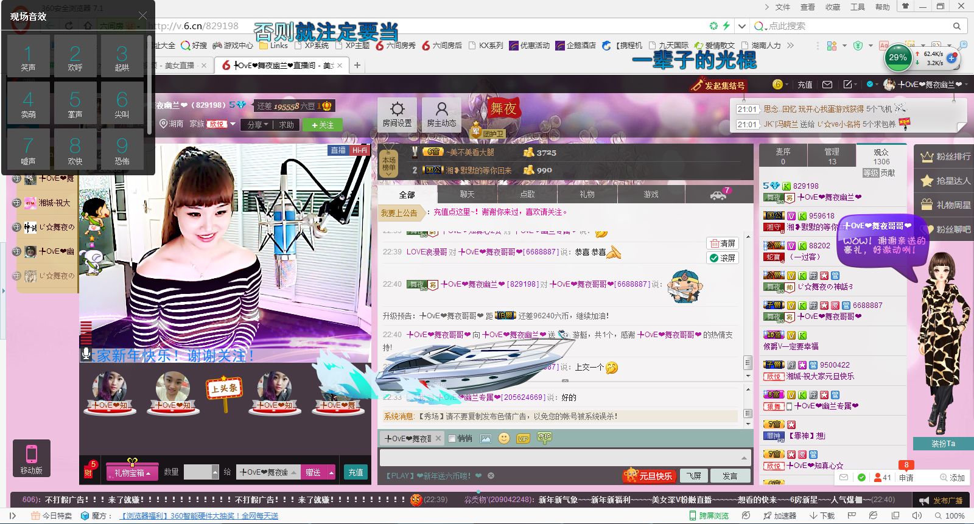Switch to the 游戏 tab
Screen dimensions: 974x524
[651, 195]
